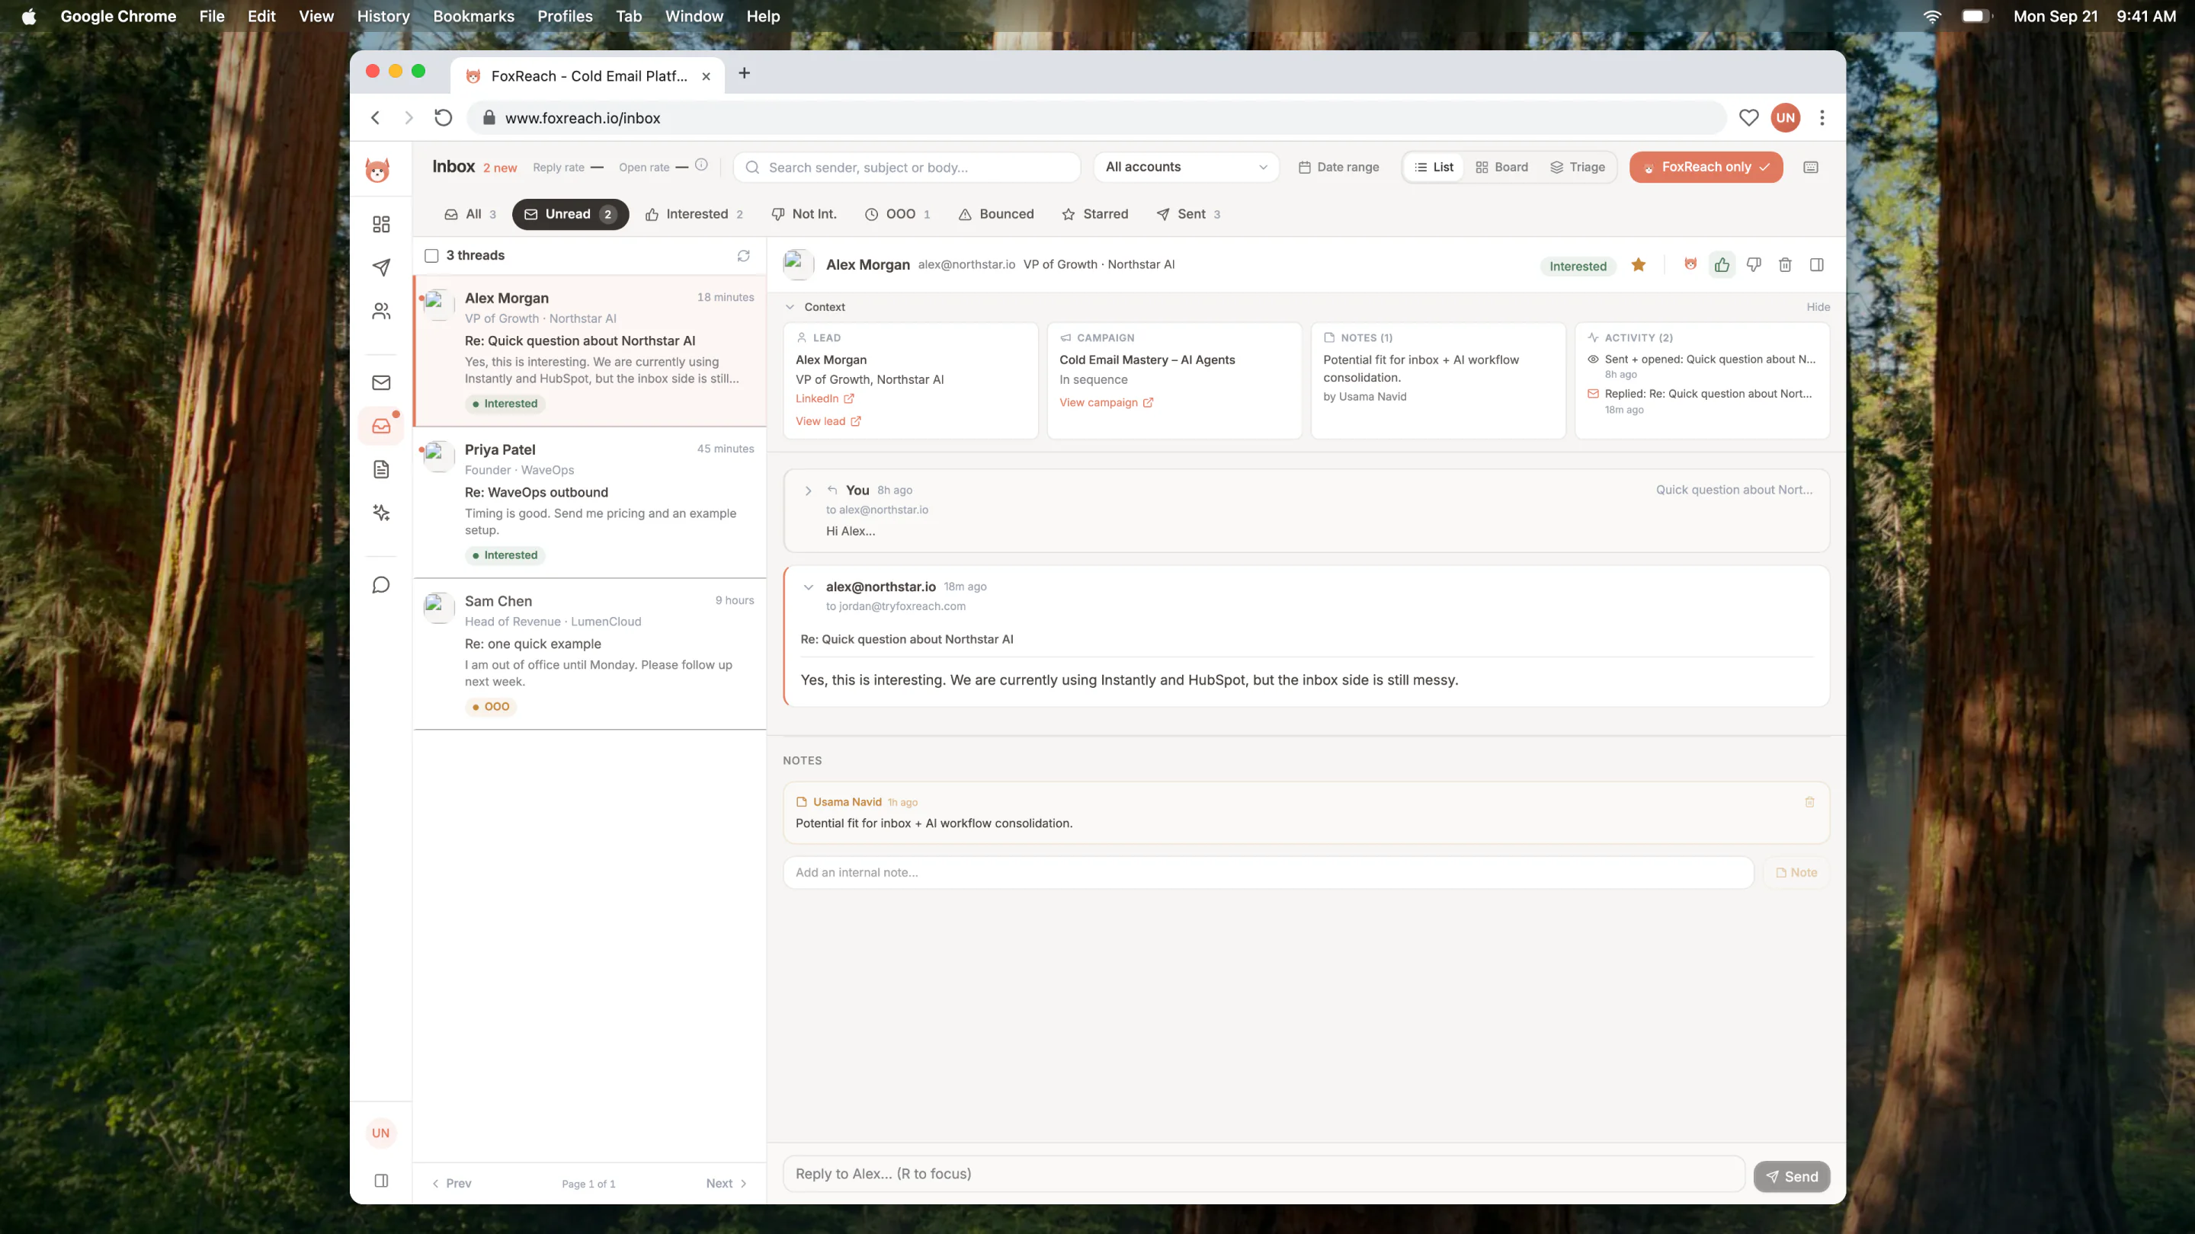Select the Interested filter tab
This screenshot has width=2195, height=1234.
click(x=694, y=215)
